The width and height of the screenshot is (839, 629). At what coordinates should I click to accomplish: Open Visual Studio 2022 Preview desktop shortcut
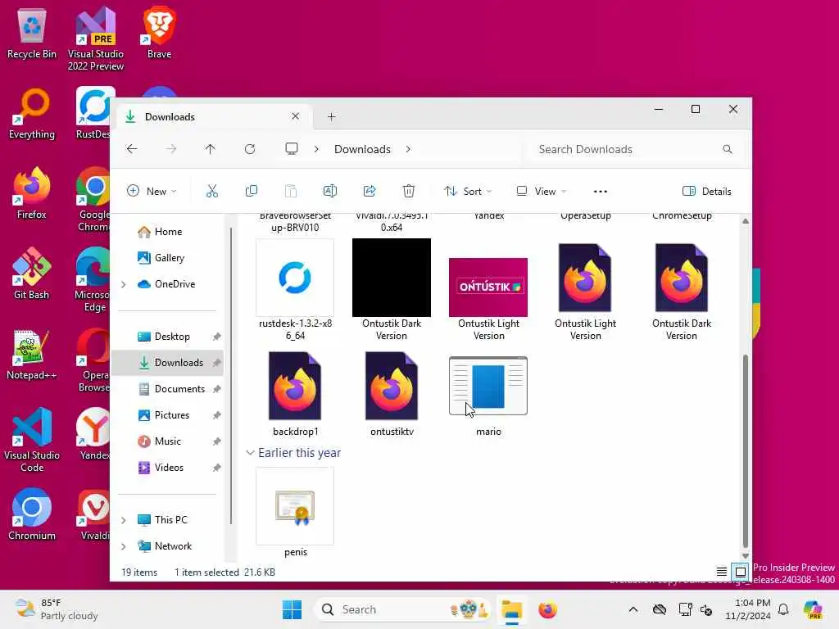tap(96, 38)
